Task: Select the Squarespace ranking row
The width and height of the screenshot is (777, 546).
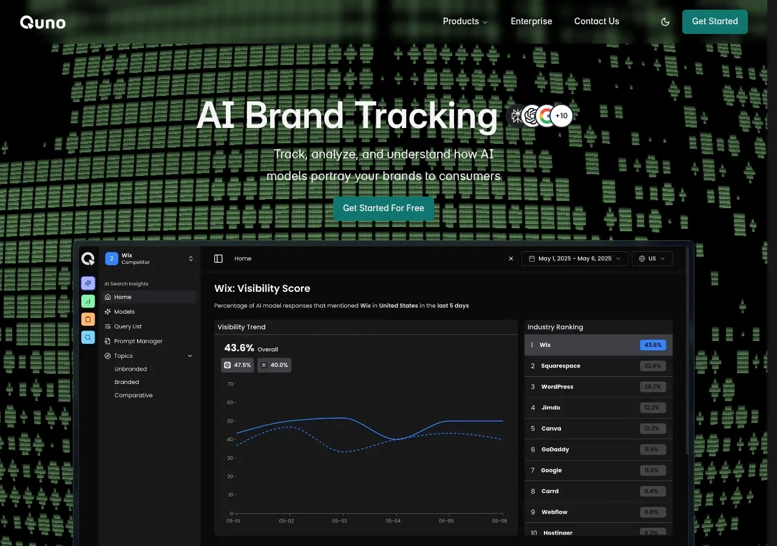Action: click(x=599, y=366)
